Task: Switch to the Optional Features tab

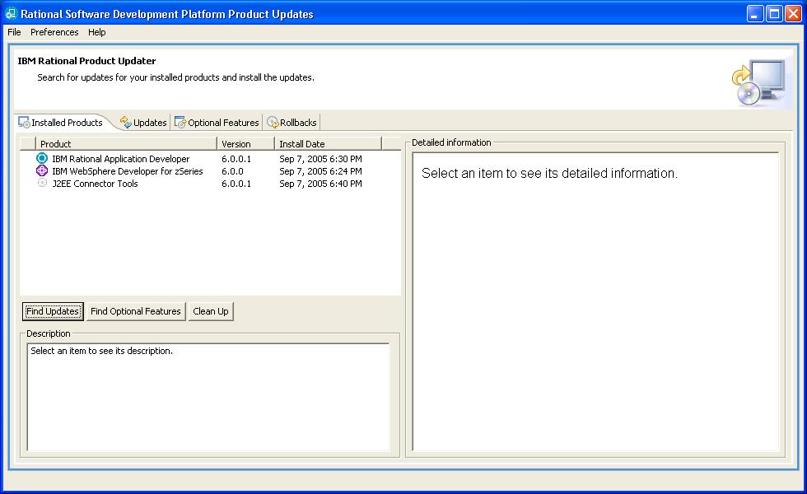Action: (x=223, y=123)
